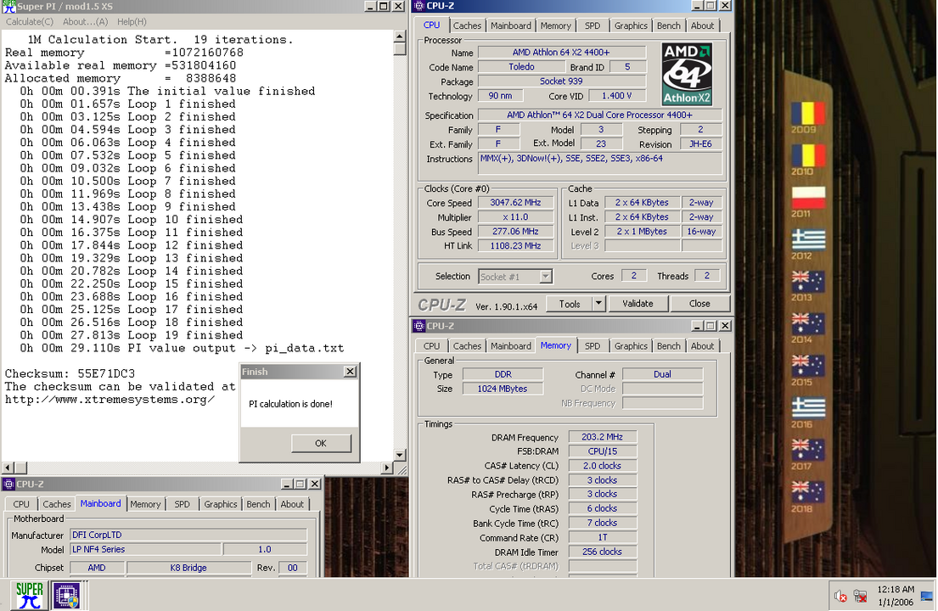The width and height of the screenshot is (938, 611).
Task: Click the 2015 Australia flag badge
Action: tap(808, 367)
